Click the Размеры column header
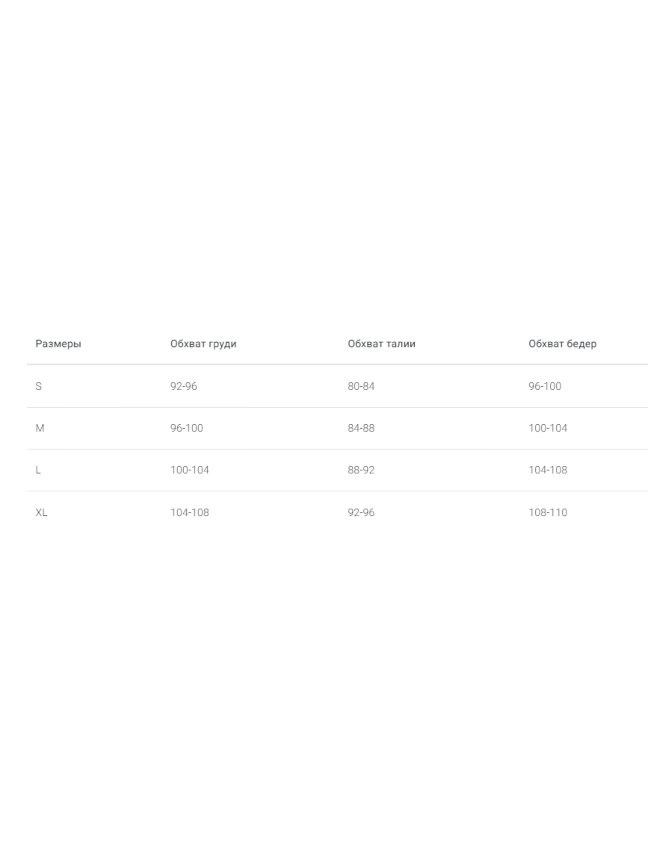Image resolution: width=648 pixels, height=864 pixels. [58, 344]
